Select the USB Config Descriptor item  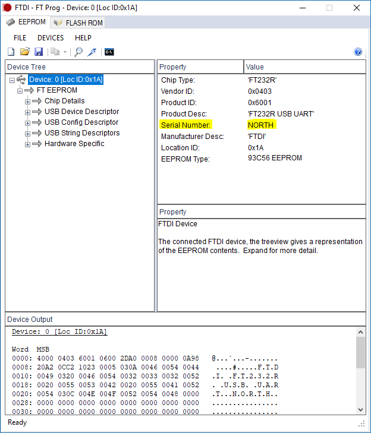coord(81,122)
